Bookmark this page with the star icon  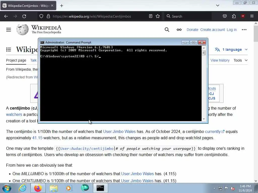pos(158,16)
